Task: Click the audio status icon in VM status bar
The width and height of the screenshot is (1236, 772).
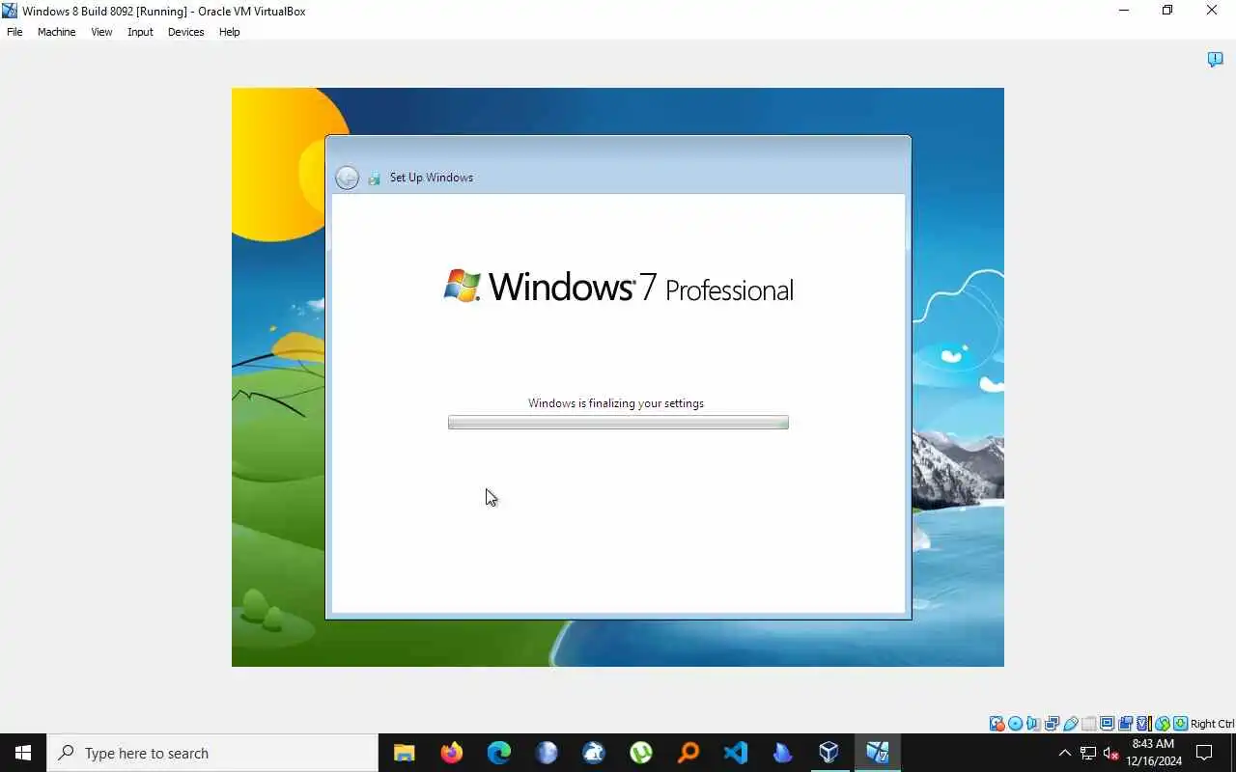Action: click(1033, 724)
